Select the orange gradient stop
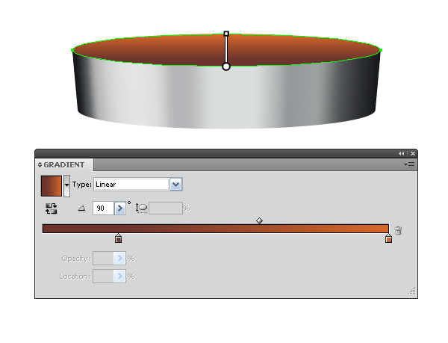Viewport: 448px width, 343px height. [388, 238]
